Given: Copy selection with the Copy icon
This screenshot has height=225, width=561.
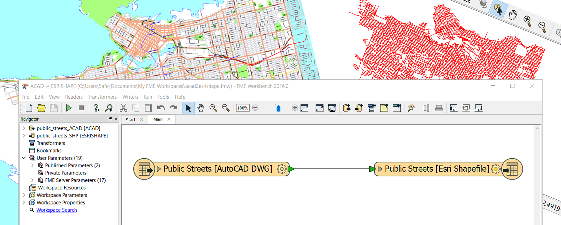Looking at the screenshot, I should tap(136, 108).
